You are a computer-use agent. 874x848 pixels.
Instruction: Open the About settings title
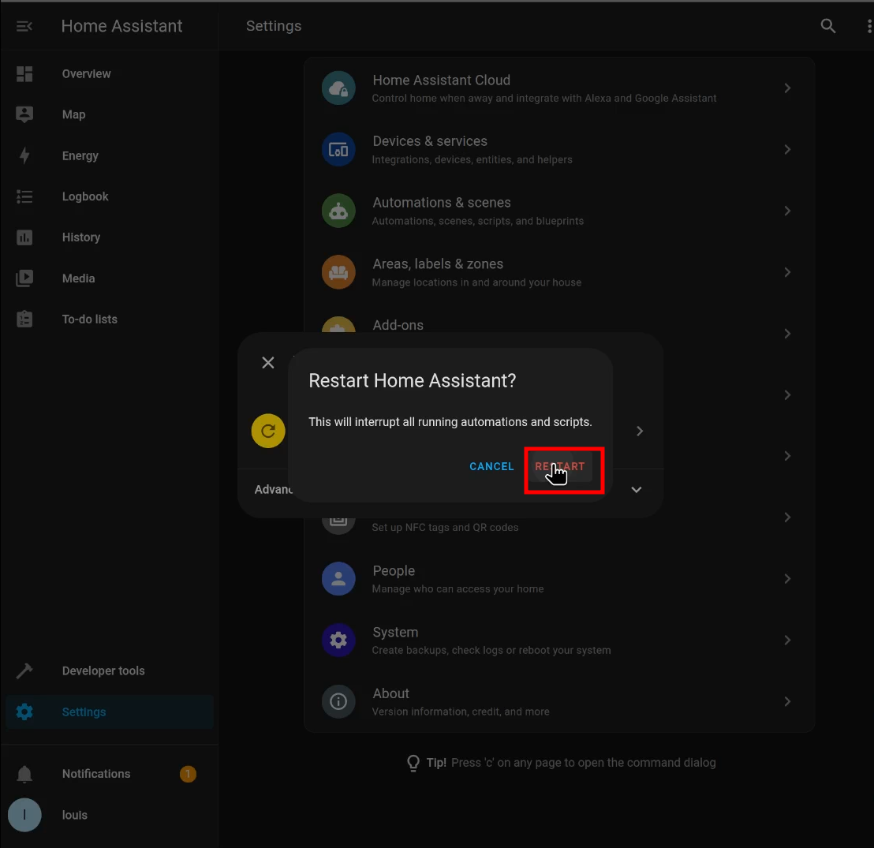(390, 693)
